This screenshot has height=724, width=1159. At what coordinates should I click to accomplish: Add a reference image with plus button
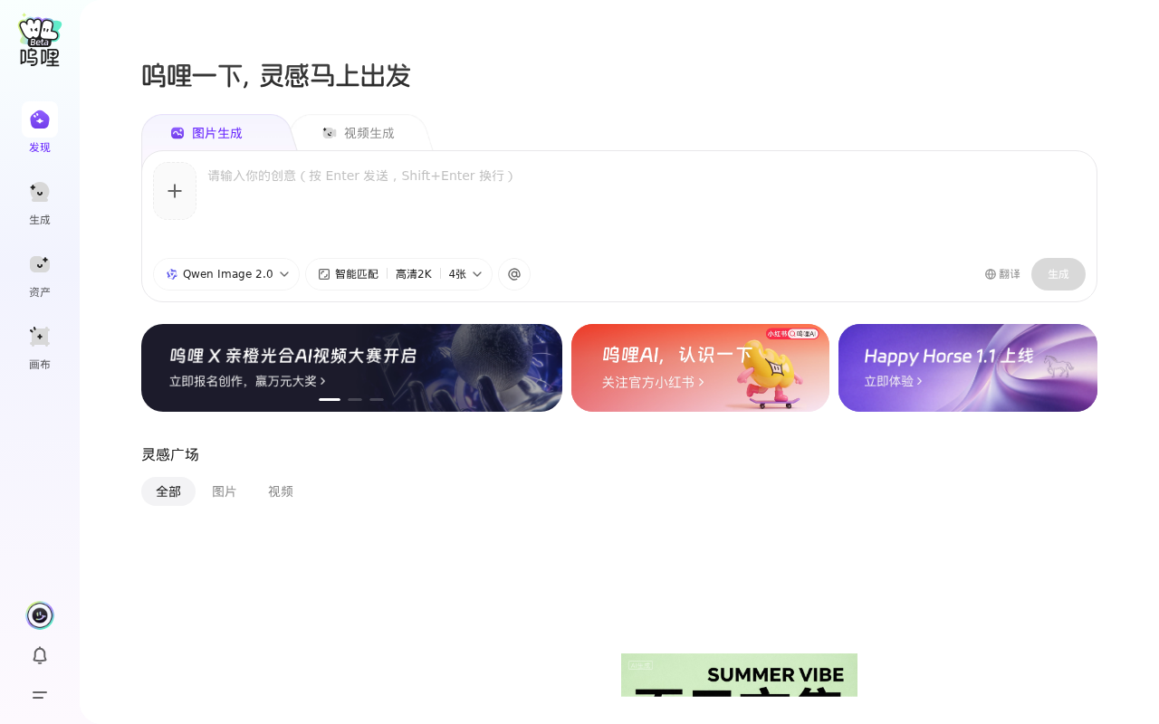click(175, 191)
